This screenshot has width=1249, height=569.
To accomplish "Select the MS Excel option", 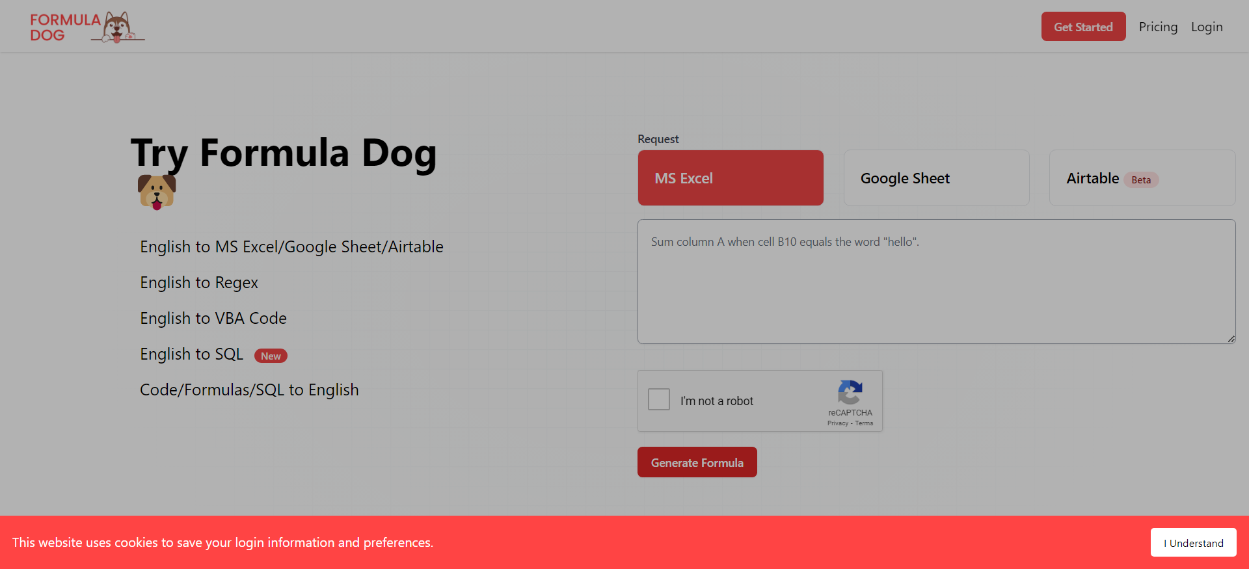I will (730, 178).
